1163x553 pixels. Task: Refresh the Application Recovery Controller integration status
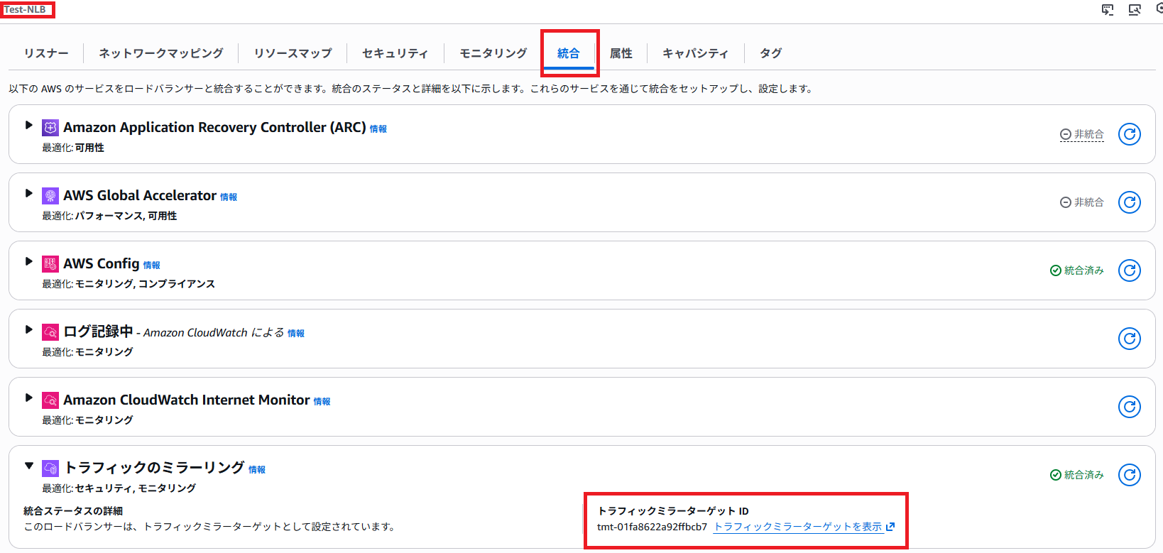(x=1130, y=134)
